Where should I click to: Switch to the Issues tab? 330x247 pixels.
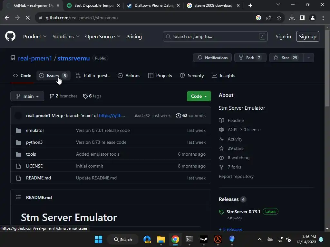point(53,76)
